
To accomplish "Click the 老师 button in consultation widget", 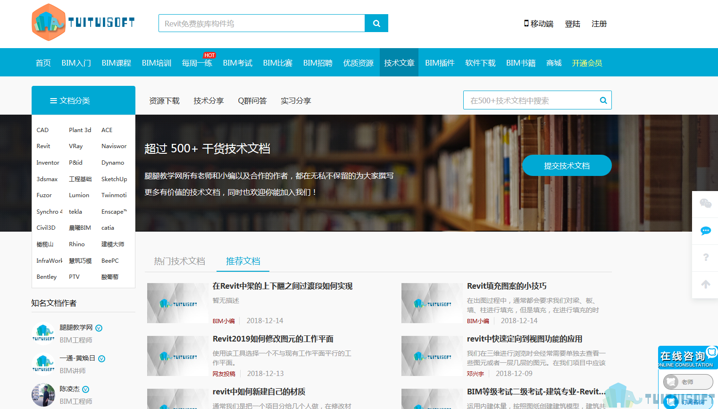I will (688, 382).
